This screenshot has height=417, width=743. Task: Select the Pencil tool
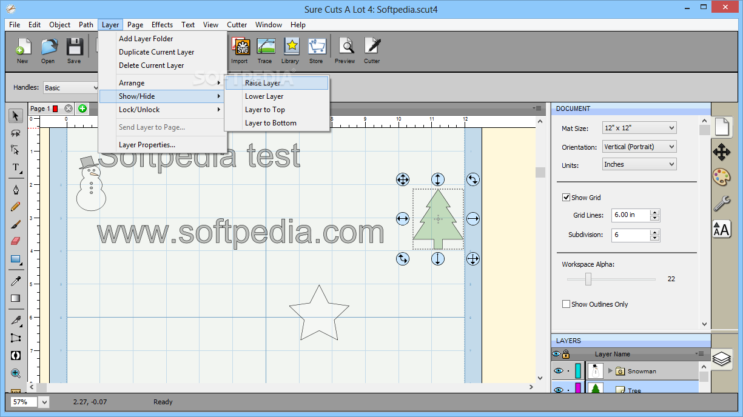[16, 206]
